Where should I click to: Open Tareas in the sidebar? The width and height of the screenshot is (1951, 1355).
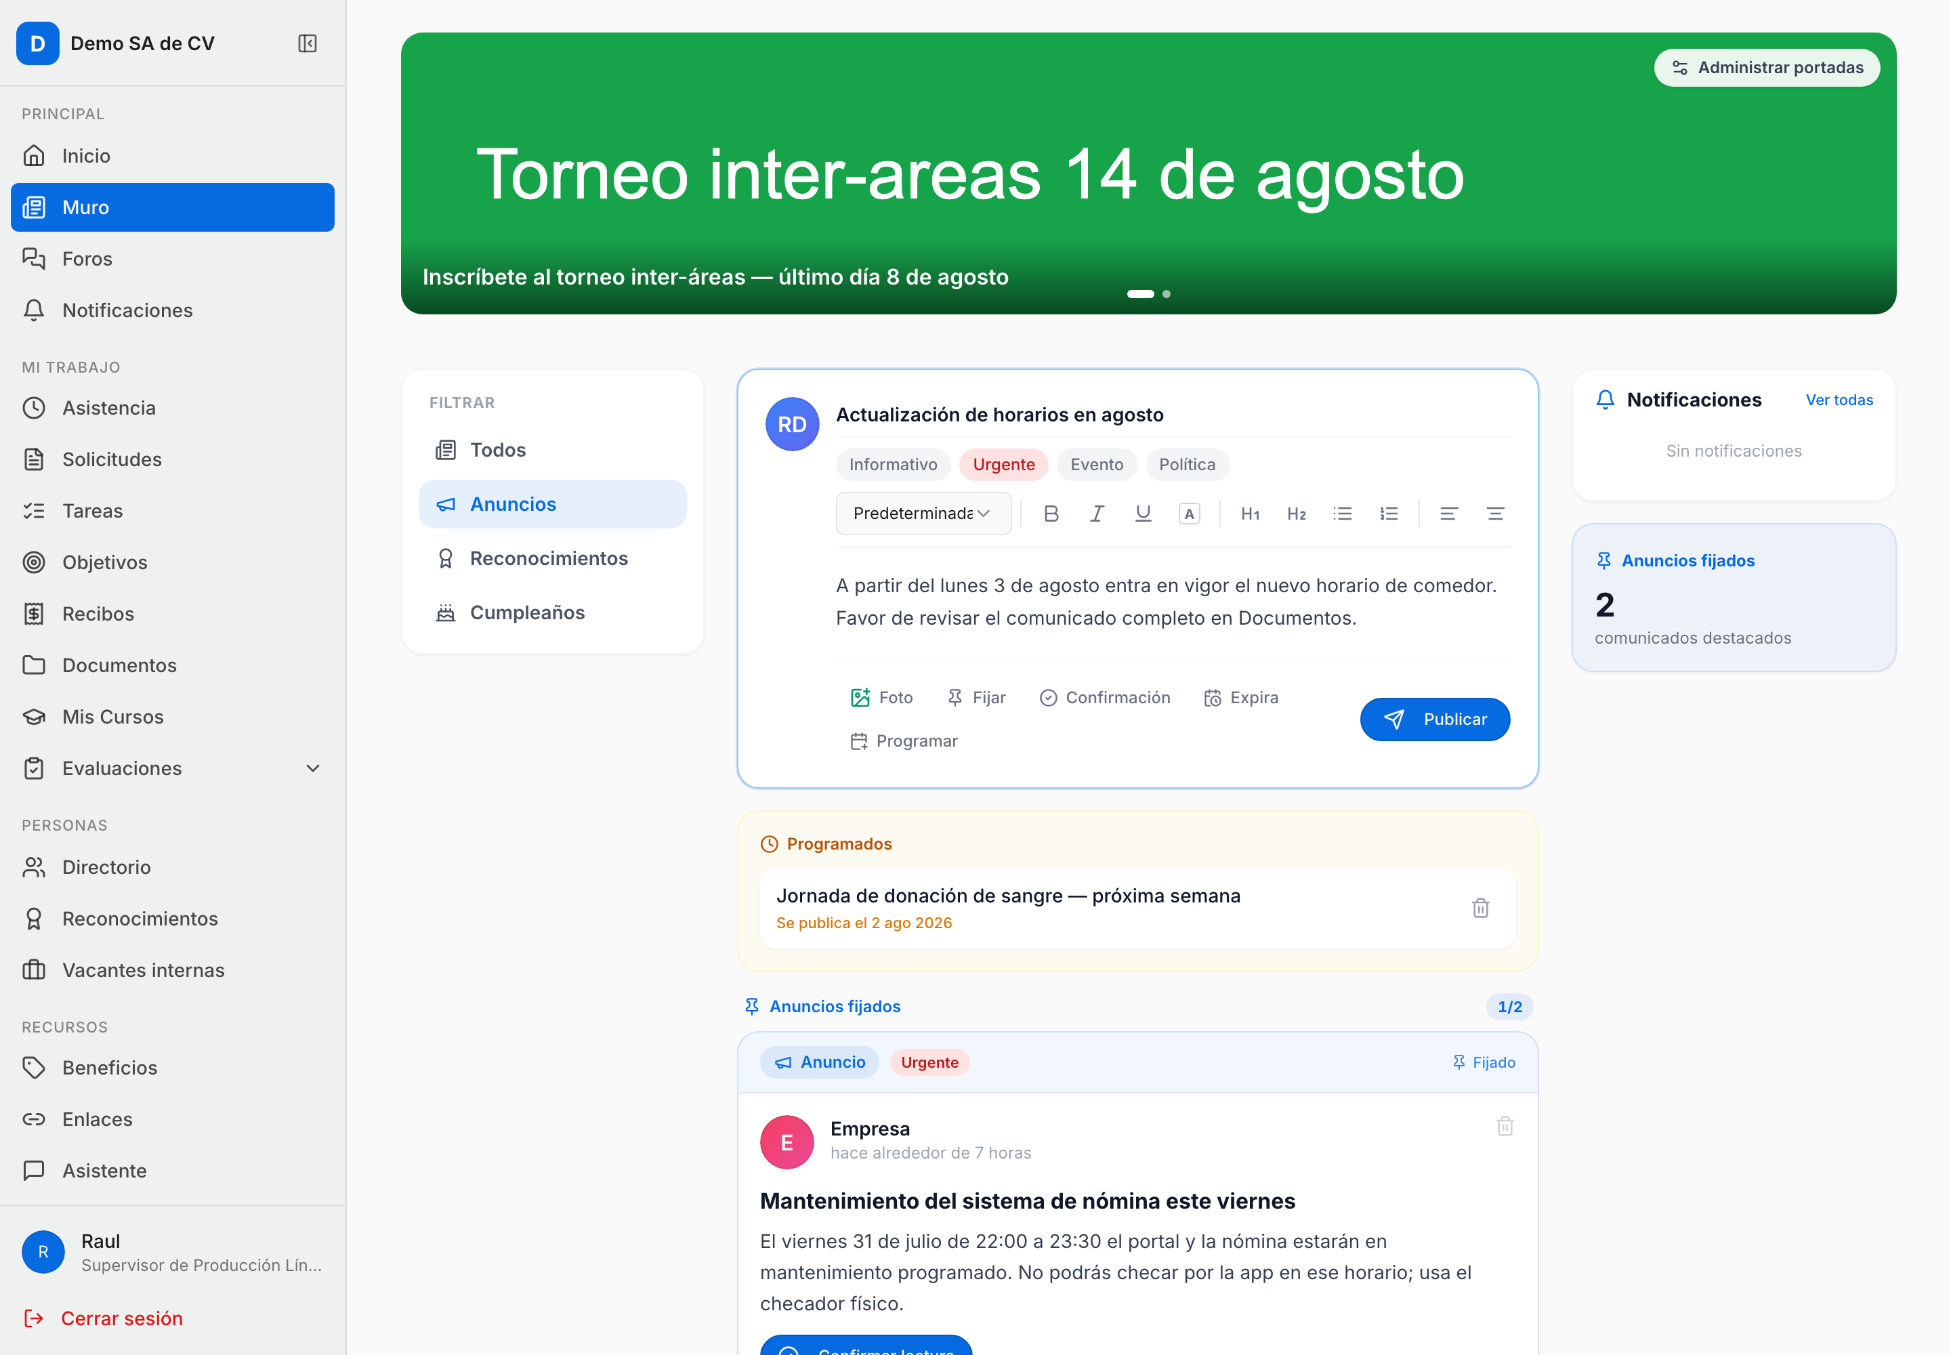(172, 511)
